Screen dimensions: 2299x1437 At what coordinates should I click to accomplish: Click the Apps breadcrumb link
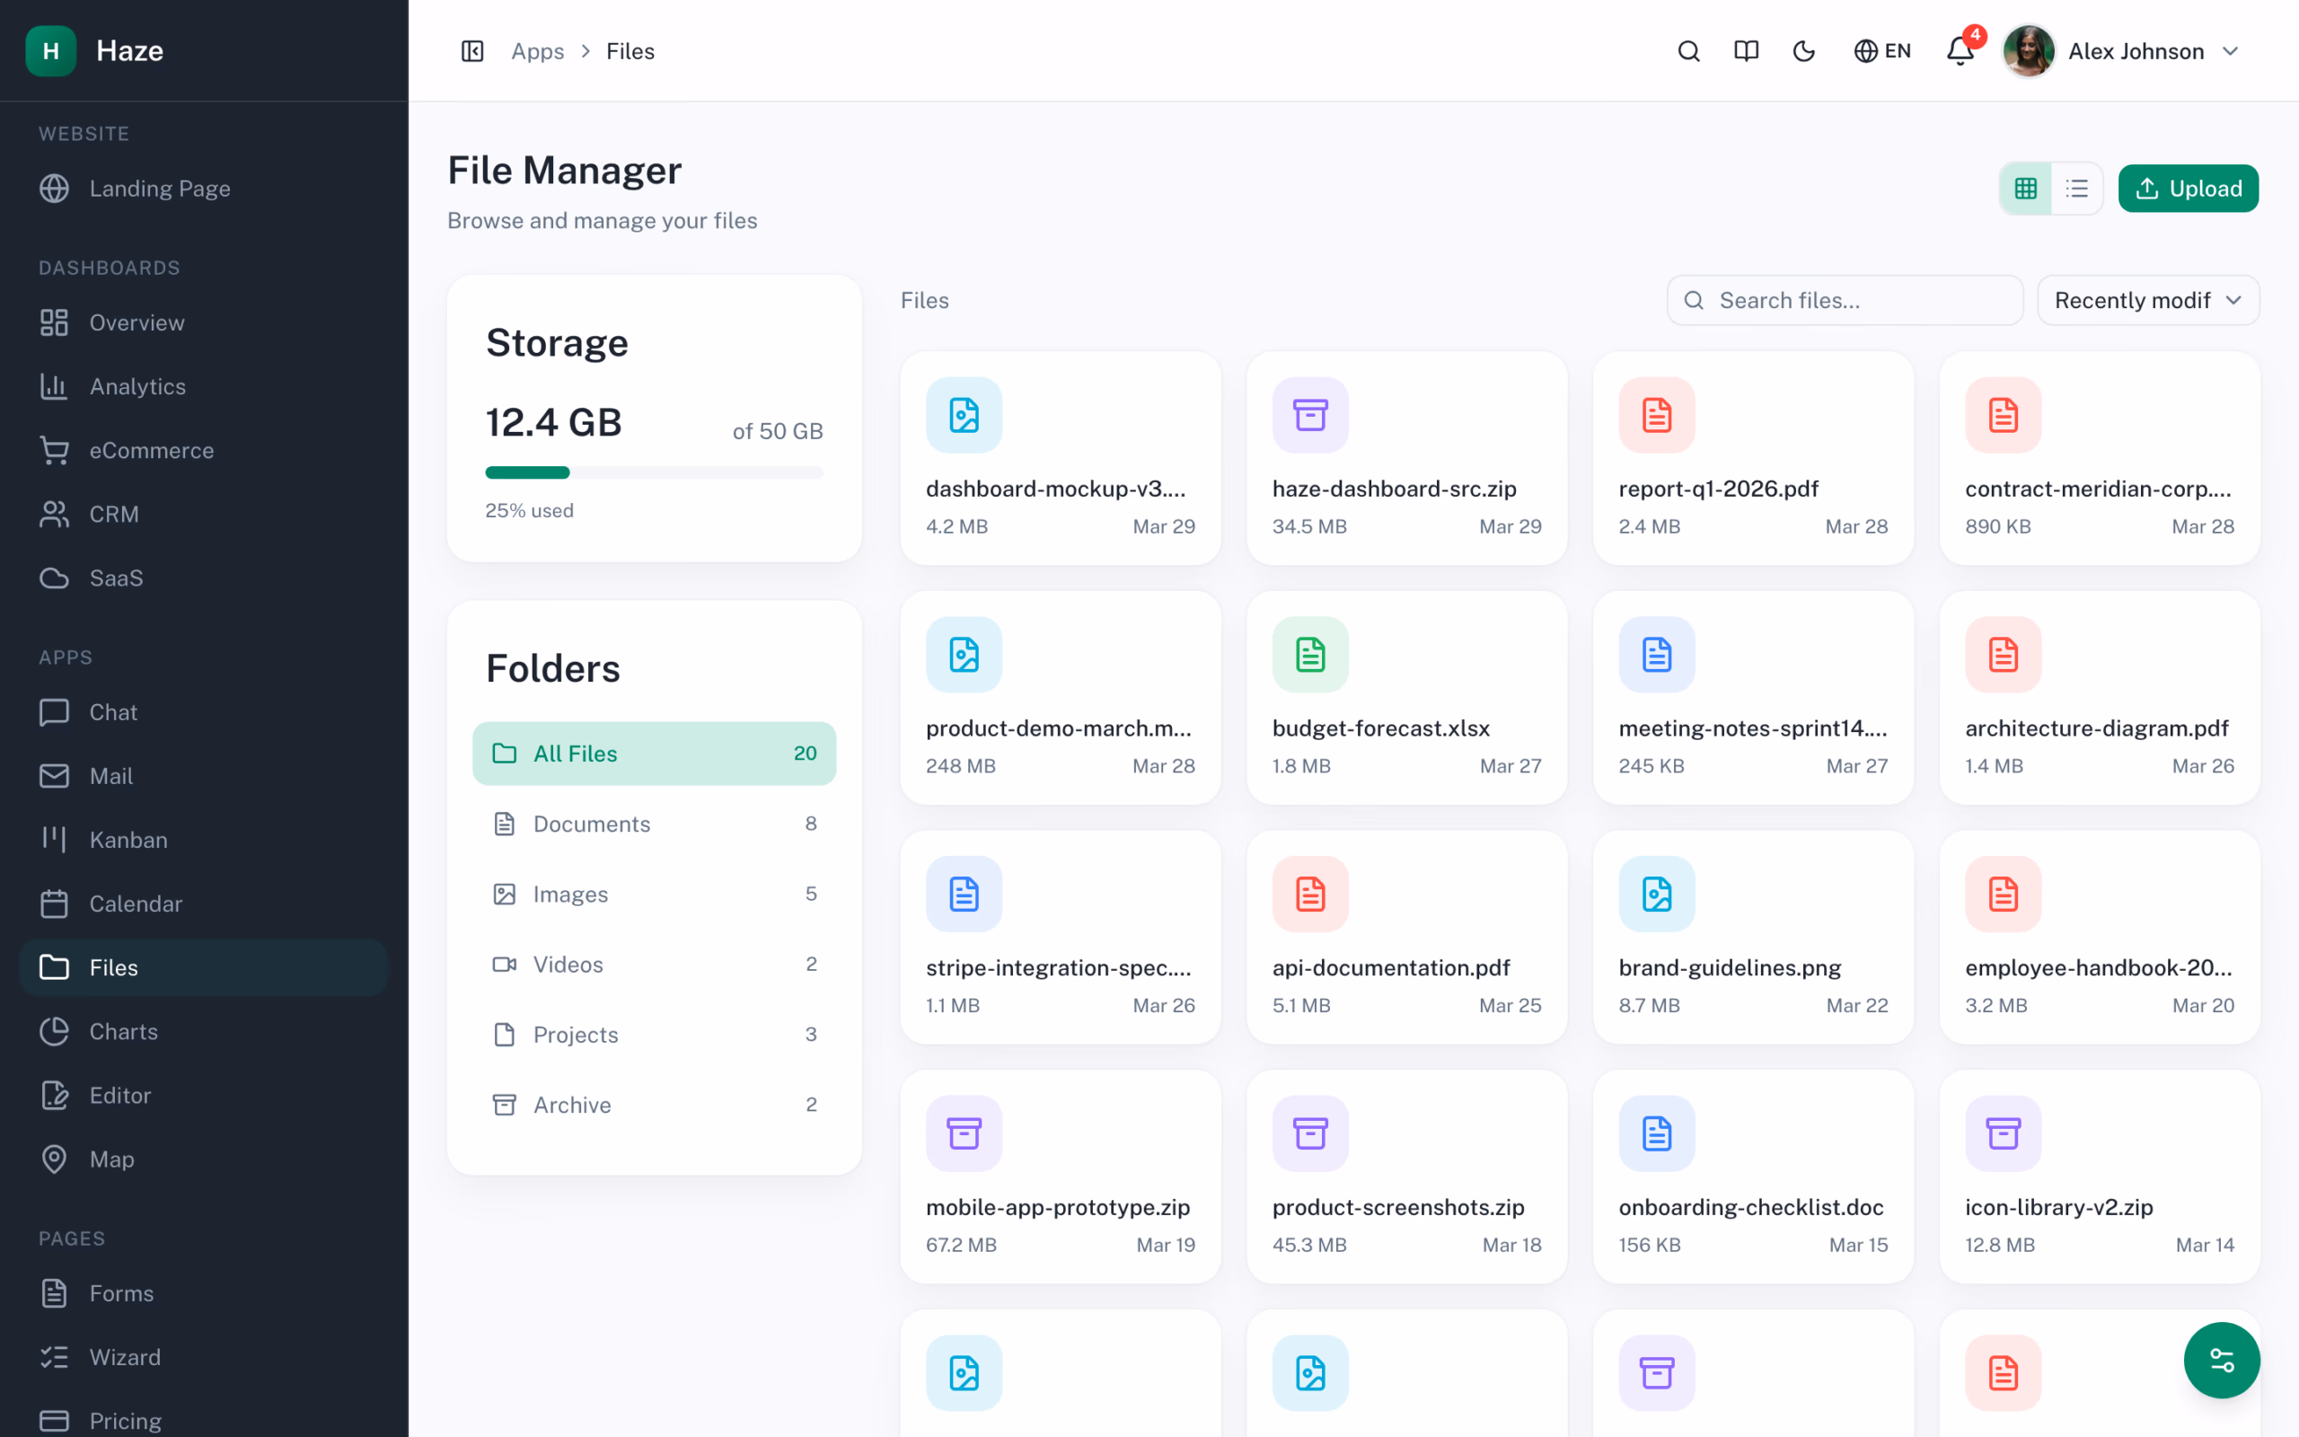coord(538,51)
